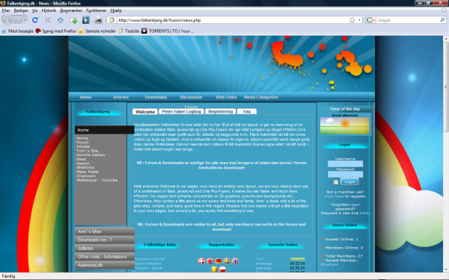Click the Username input field

pos(345,164)
